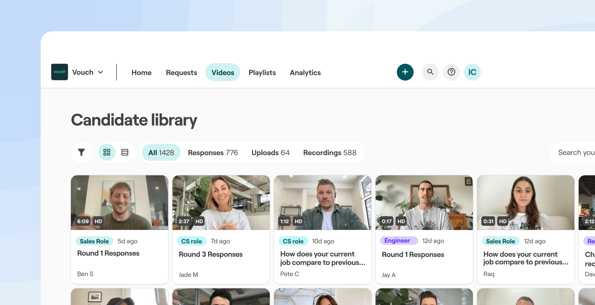Click CS role tag on Jade M card
595x305 pixels.
click(x=192, y=241)
